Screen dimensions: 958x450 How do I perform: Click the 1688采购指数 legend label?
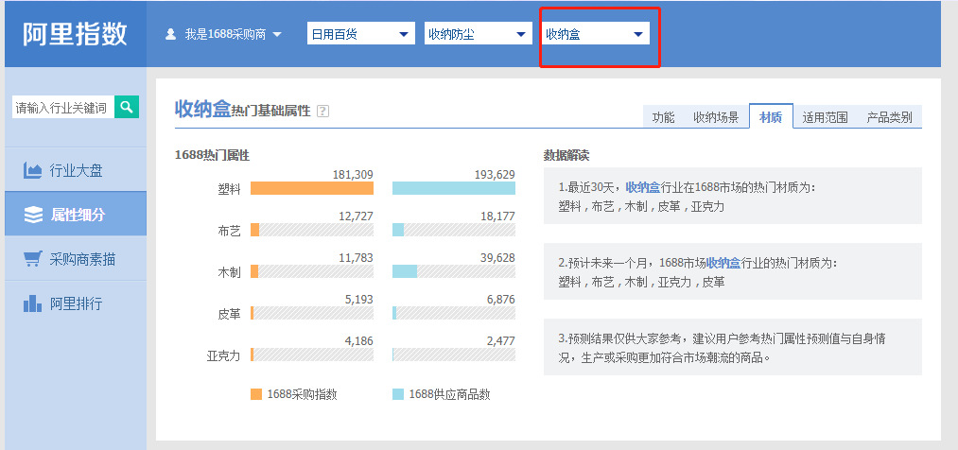click(302, 394)
